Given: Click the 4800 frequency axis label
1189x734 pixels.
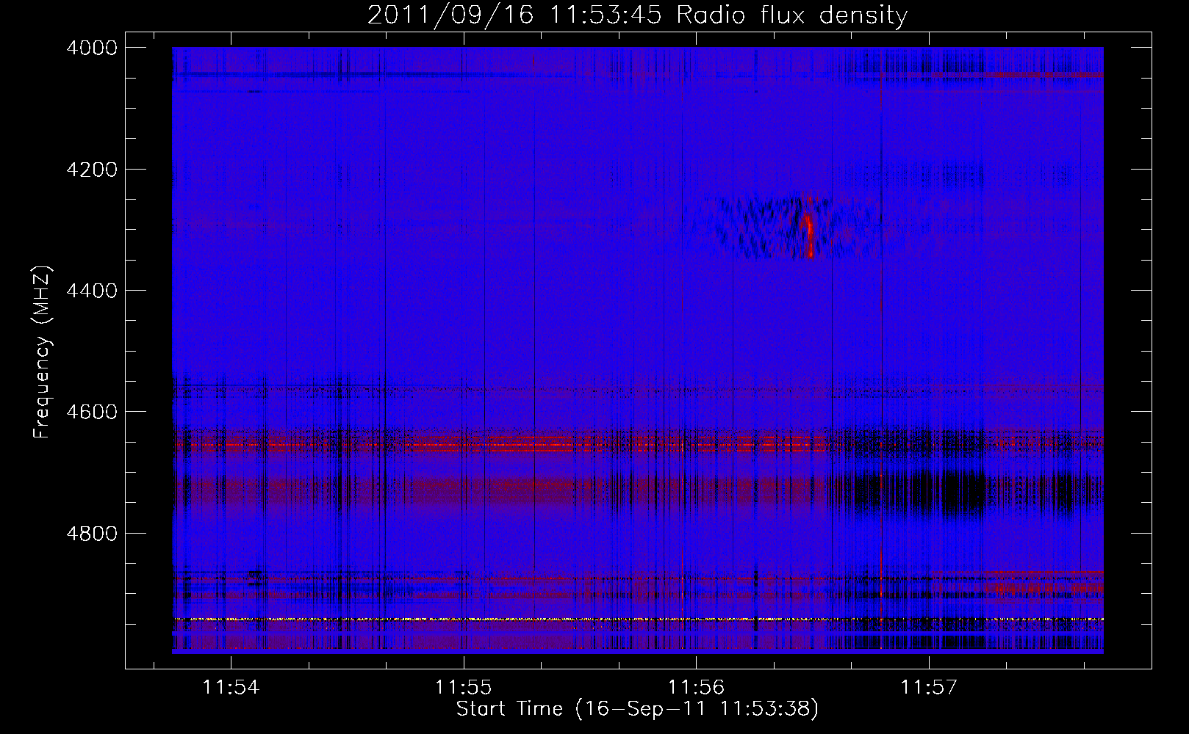Looking at the screenshot, I should pyautogui.click(x=92, y=533).
